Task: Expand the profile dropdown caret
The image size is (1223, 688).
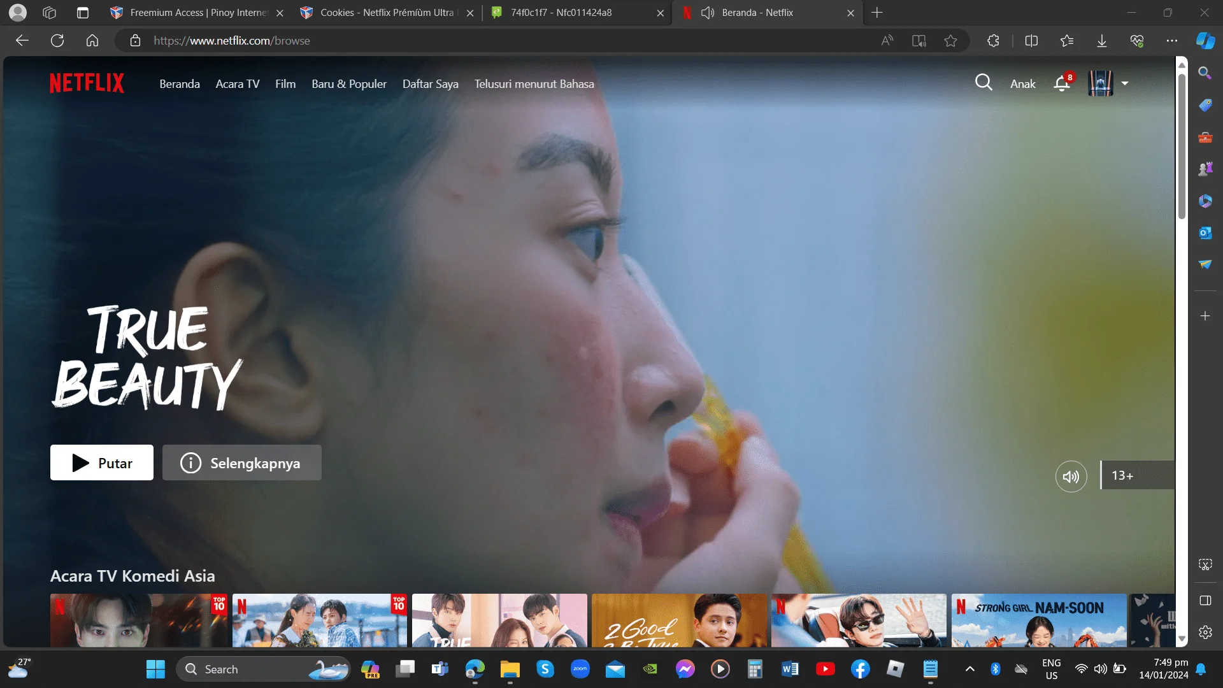Action: (1125, 83)
